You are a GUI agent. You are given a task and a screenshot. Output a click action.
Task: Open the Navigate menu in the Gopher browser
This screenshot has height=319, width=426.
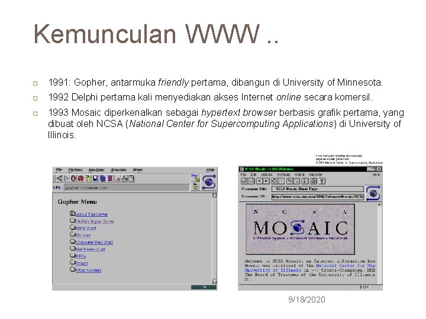(x=96, y=170)
